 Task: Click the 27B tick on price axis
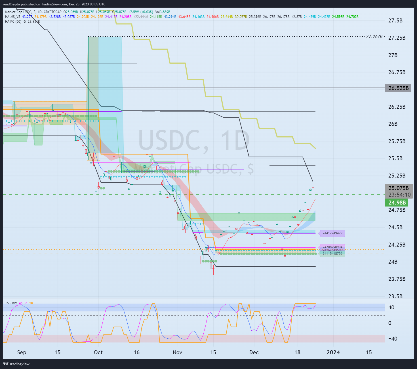click(x=393, y=55)
